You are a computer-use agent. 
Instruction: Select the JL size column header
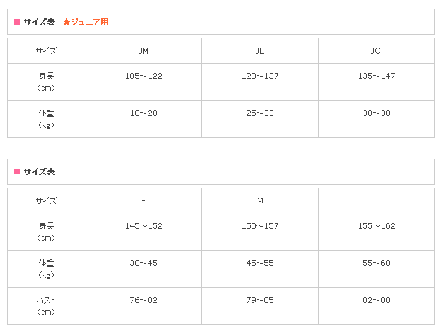click(260, 51)
